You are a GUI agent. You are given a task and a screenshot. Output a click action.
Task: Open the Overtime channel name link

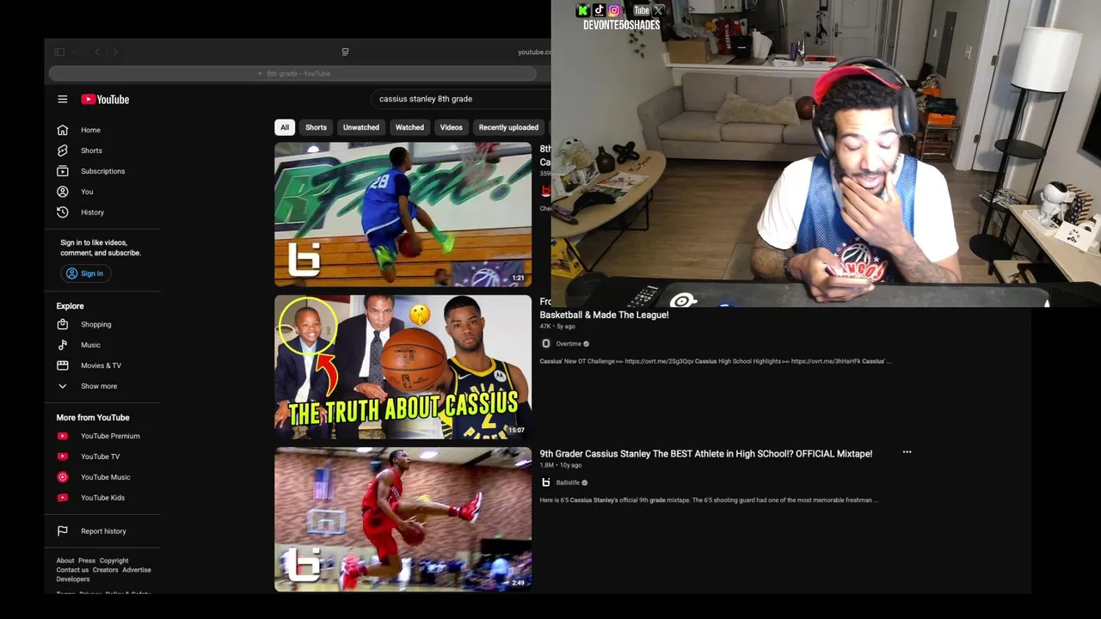[x=569, y=344]
